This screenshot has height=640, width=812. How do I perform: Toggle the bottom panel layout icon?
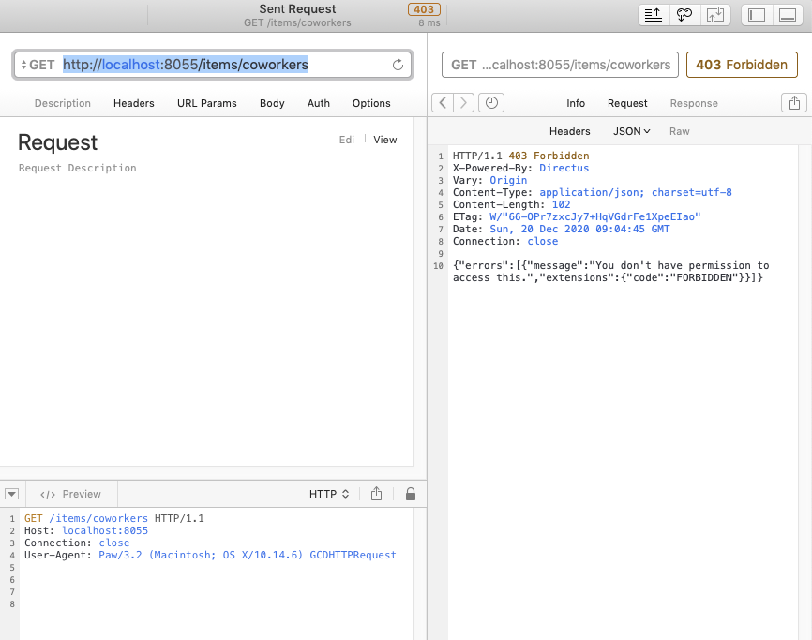coord(788,15)
